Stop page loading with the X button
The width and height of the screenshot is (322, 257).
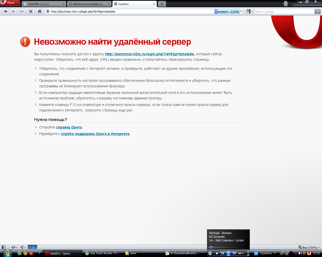click(x=31, y=11)
